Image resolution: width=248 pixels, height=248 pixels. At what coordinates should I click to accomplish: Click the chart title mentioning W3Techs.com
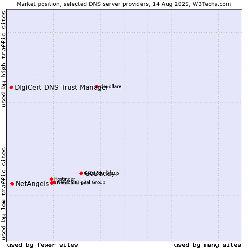124,4
